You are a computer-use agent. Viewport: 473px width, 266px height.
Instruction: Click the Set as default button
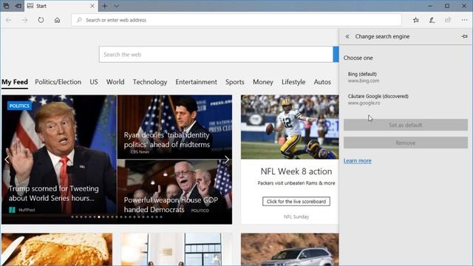(406, 125)
